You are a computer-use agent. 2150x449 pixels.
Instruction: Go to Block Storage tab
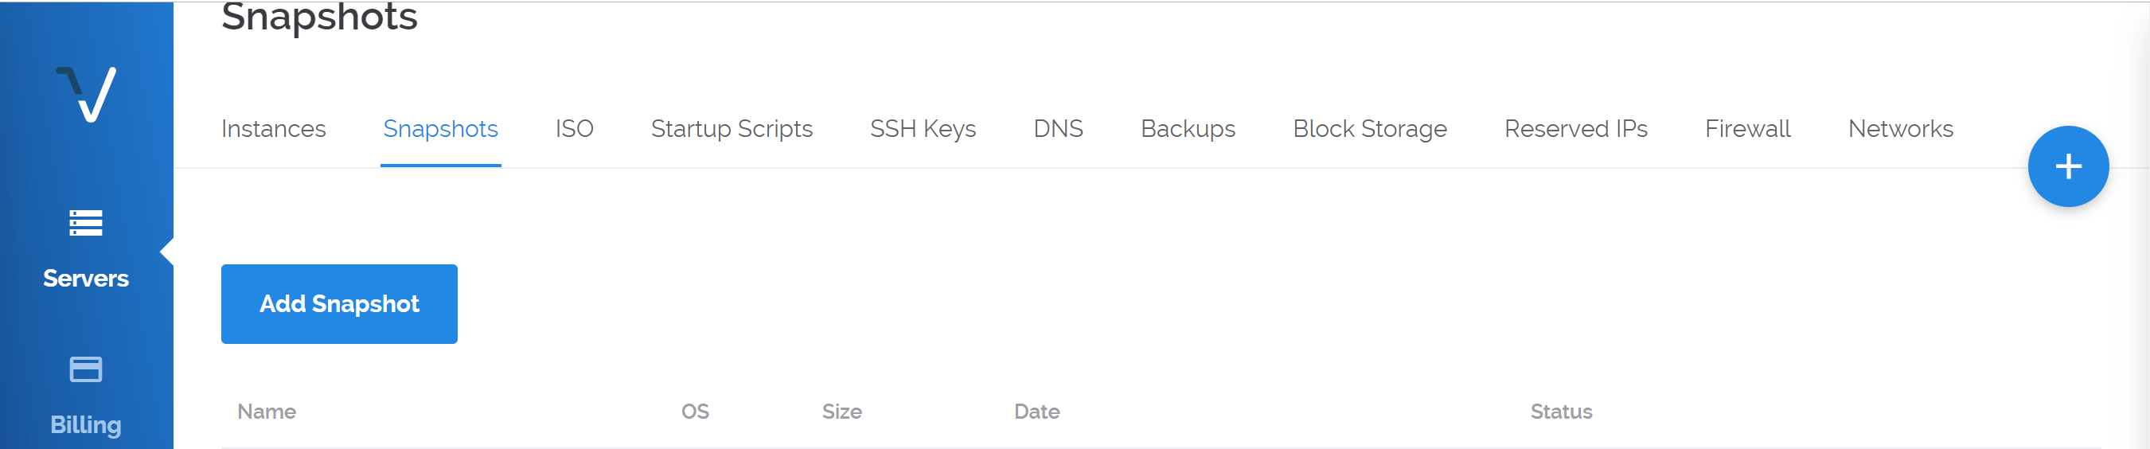click(x=1369, y=128)
